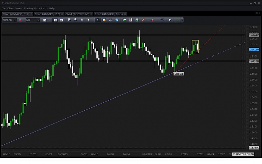This screenshot has width=262, height=164.
Task: Open the Price Alerts menu
Action: 41,8
